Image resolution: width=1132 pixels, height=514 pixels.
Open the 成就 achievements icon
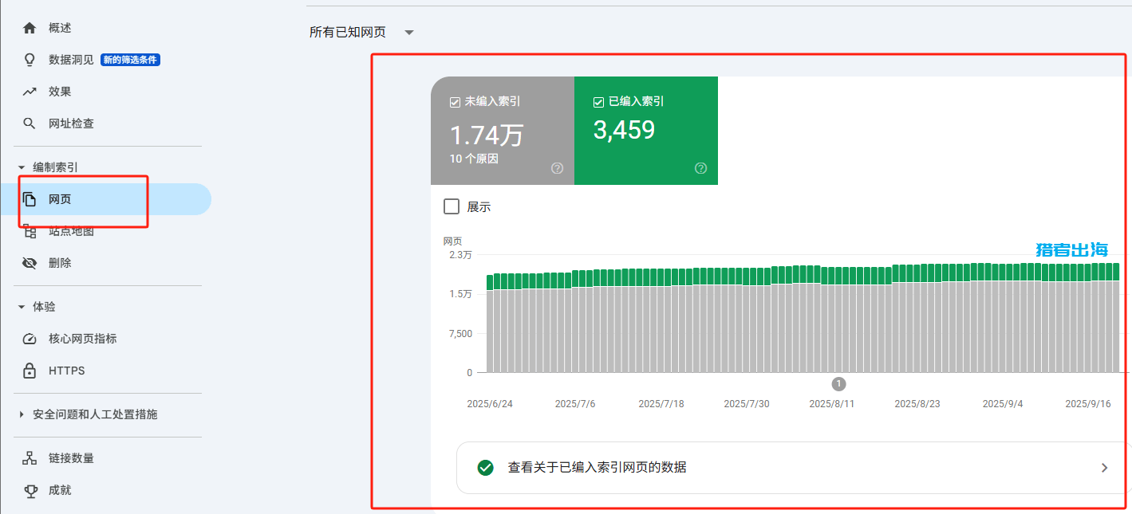tap(30, 489)
